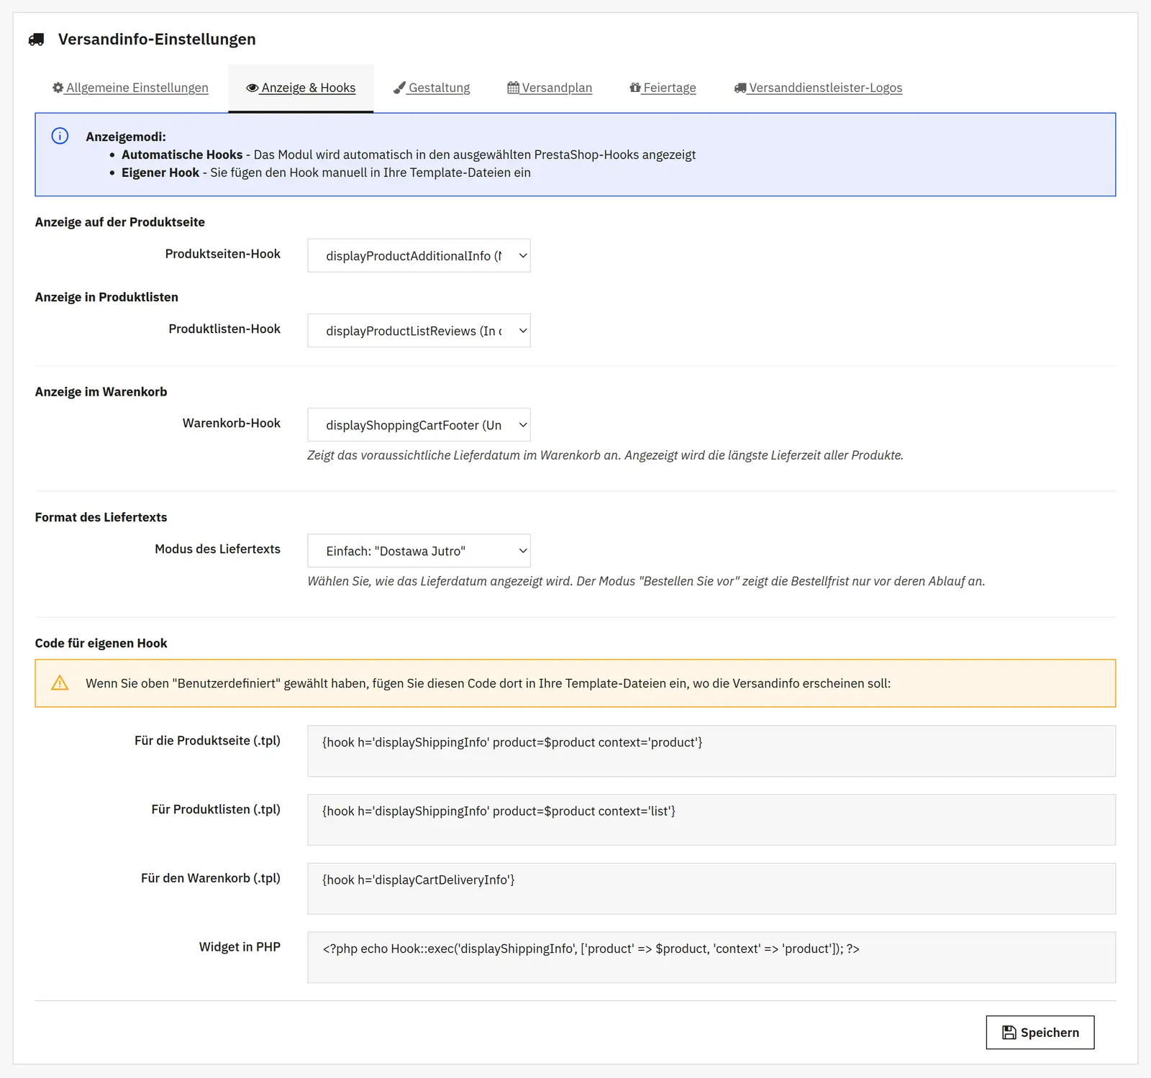Click the truck icon beside Versandinfo-Einstellungen
This screenshot has width=1151, height=1078.
click(x=36, y=40)
